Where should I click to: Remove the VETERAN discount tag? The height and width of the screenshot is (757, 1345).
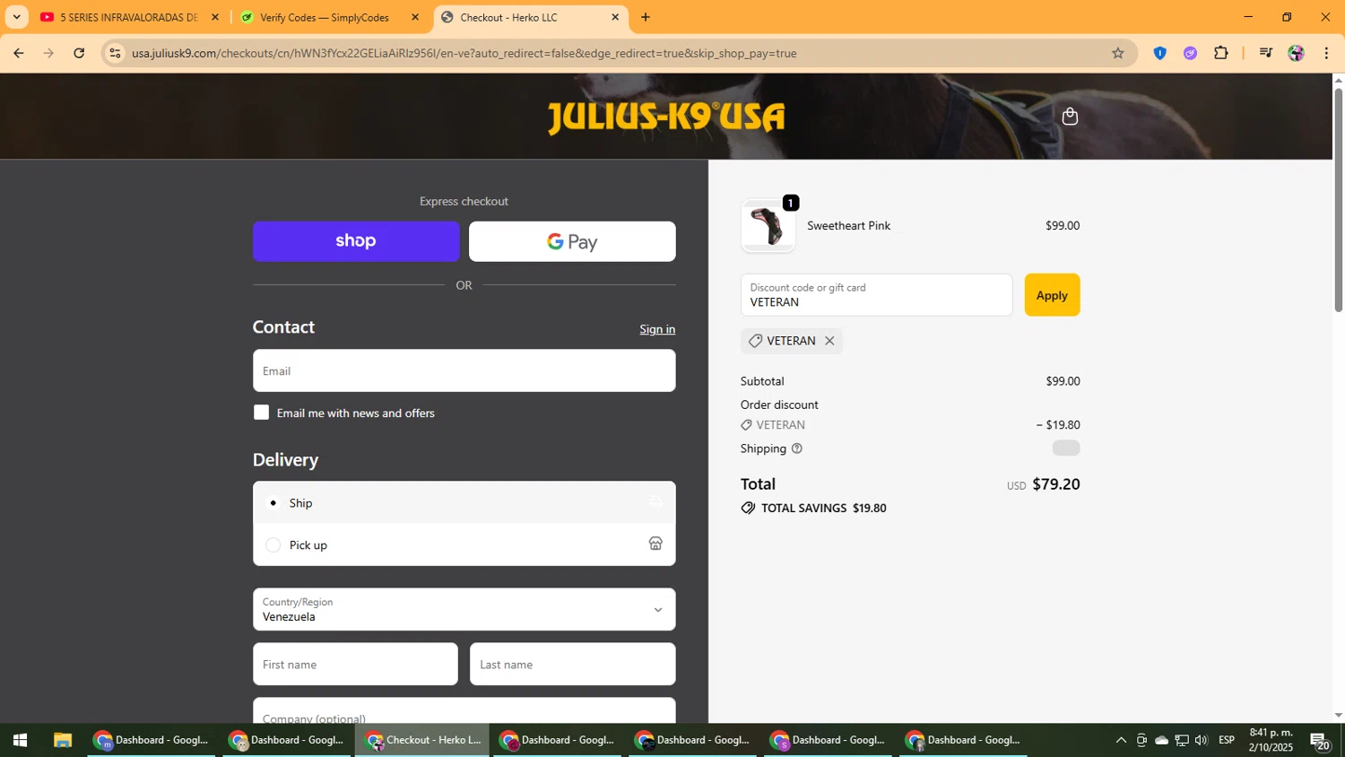tap(829, 341)
